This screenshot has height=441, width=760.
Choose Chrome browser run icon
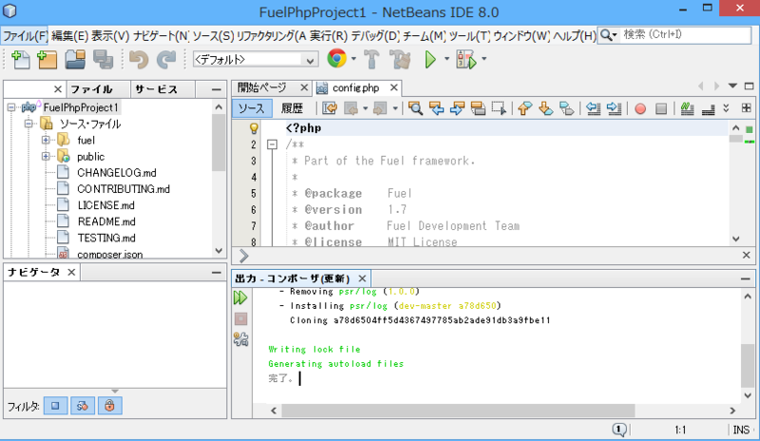click(x=337, y=59)
